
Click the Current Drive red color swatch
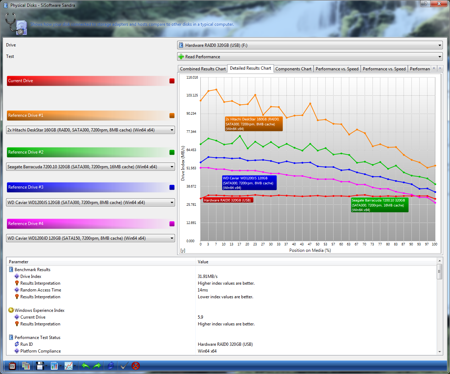[172, 81]
